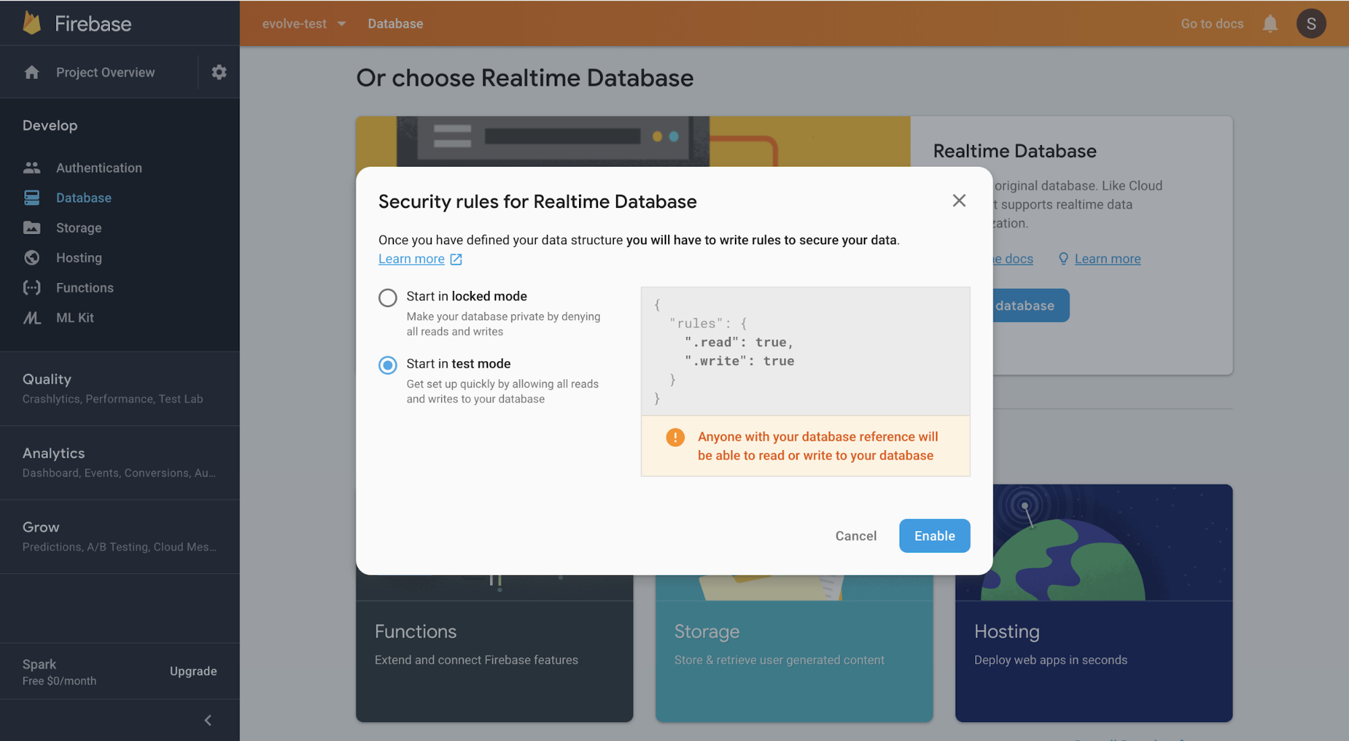Click the Firebase flame logo icon
1349x741 pixels.
tap(32, 23)
